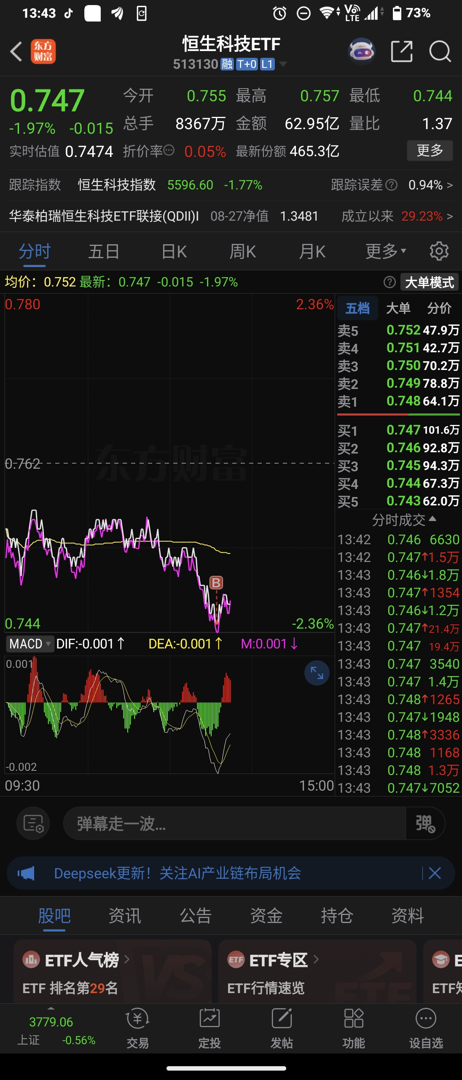462x1080 pixels.
Task: Tap the 买1 0.747 order row
Action: (398, 430)
